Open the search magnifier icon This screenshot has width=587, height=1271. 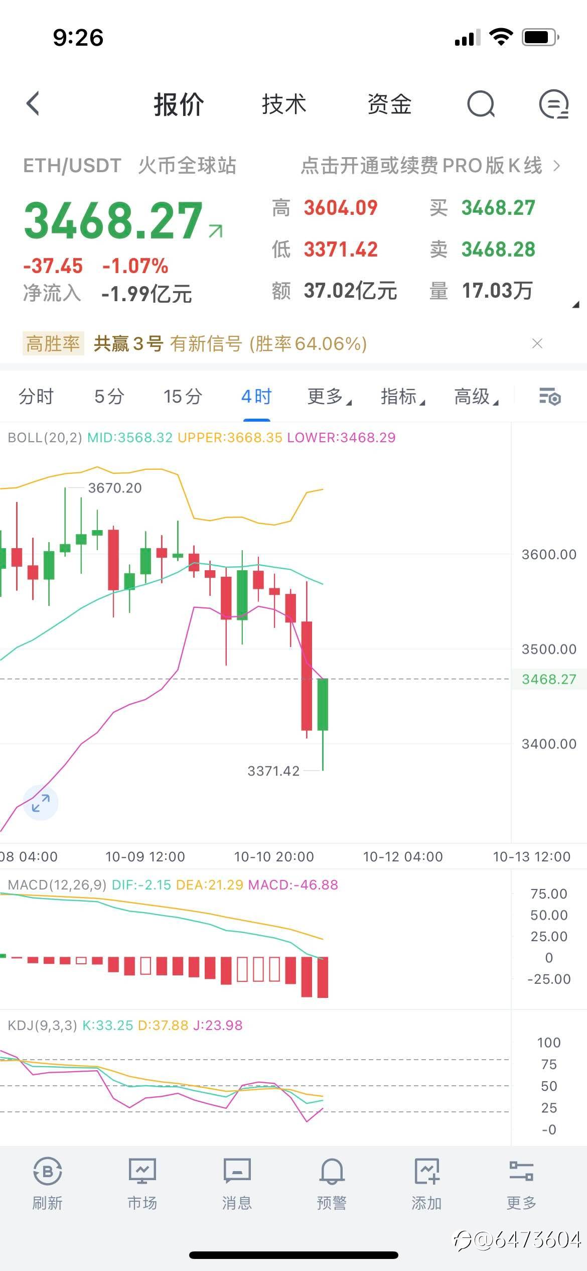(x=481, y=104)
